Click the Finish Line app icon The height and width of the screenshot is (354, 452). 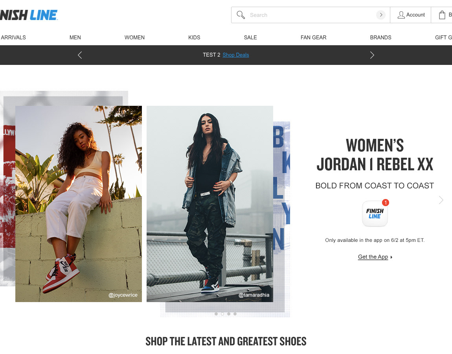tap(375, 214)
